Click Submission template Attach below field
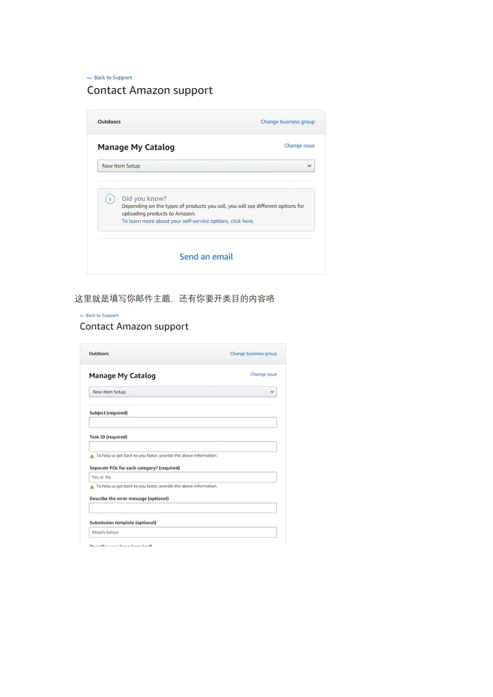Viewport: 493px width, 697px height. (x=182, y=532)
